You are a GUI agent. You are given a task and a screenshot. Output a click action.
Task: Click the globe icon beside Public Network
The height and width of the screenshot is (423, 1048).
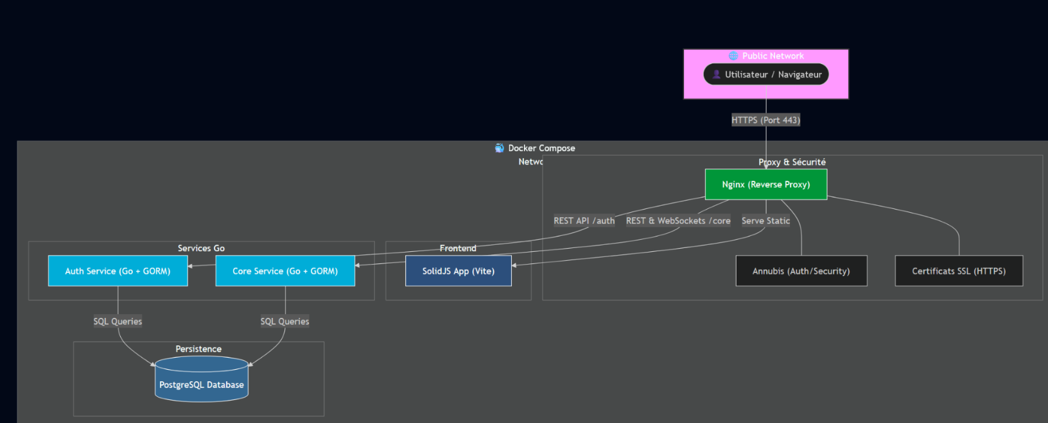[x=733, y=56]
